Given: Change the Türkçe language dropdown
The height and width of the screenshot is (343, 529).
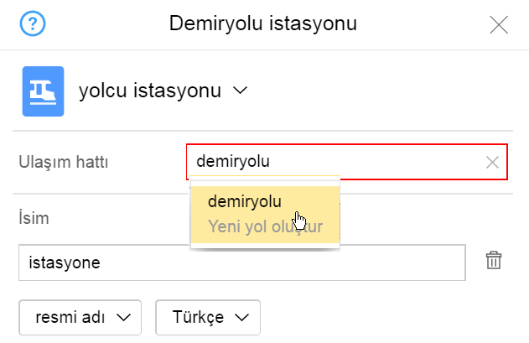Looking at the screenshot, I should click(208, 317).
